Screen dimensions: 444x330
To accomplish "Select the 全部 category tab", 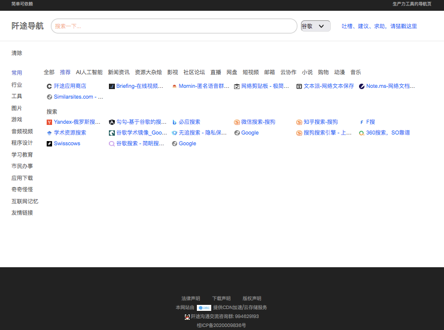I will 49,72.
